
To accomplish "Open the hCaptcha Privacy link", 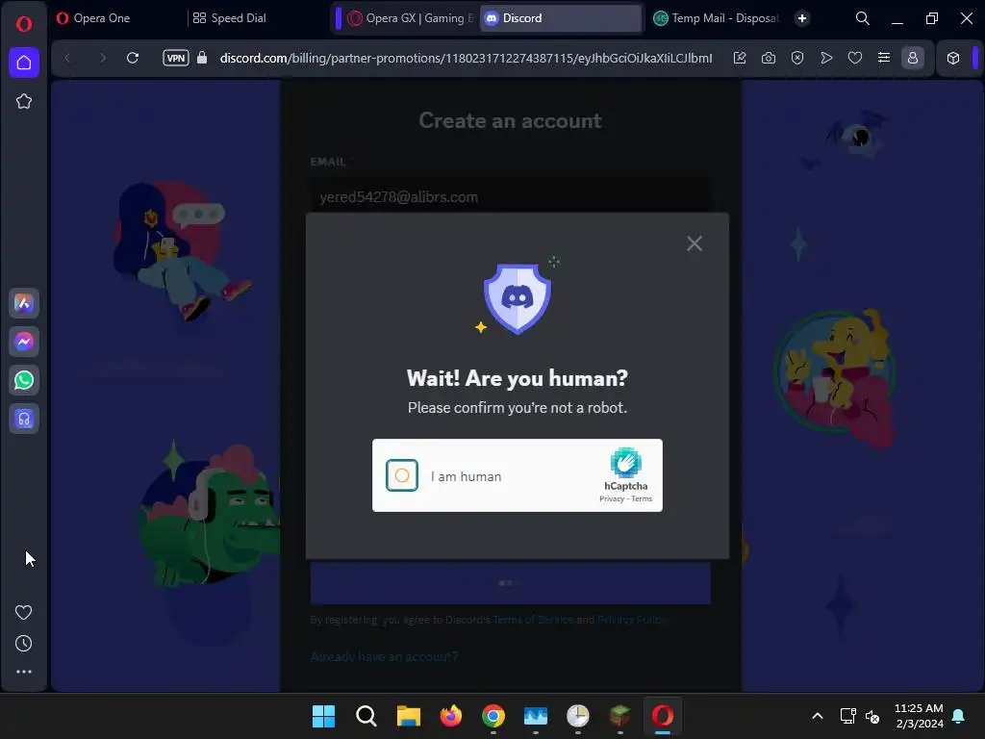I will pos(611,499).
